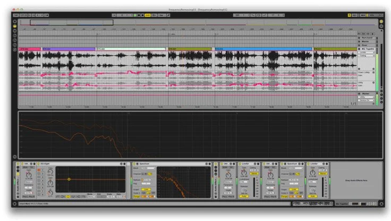The width and height of the screenshot is (391, 221).
Task: Open the Spectrum Block size dropdown
Action: click(148, 168)
